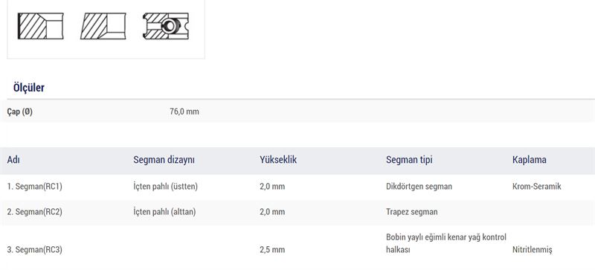
Task: Click the oil control ring spring diagram
Action: coord(165,26)
